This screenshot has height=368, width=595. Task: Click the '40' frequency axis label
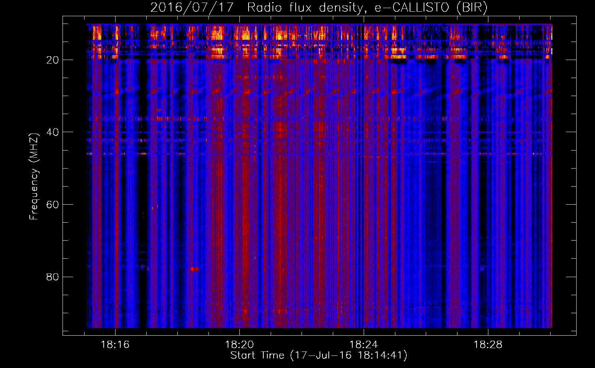(x=53, y=132)
